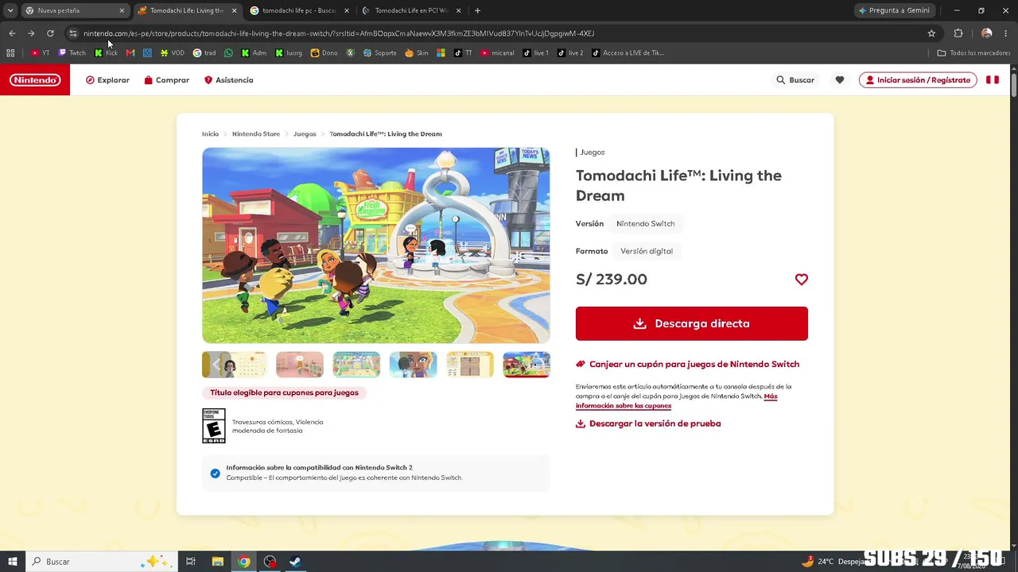The image size is (1018, 572).
Task: Open the Asistencia menu
Action: pos(228,80)
